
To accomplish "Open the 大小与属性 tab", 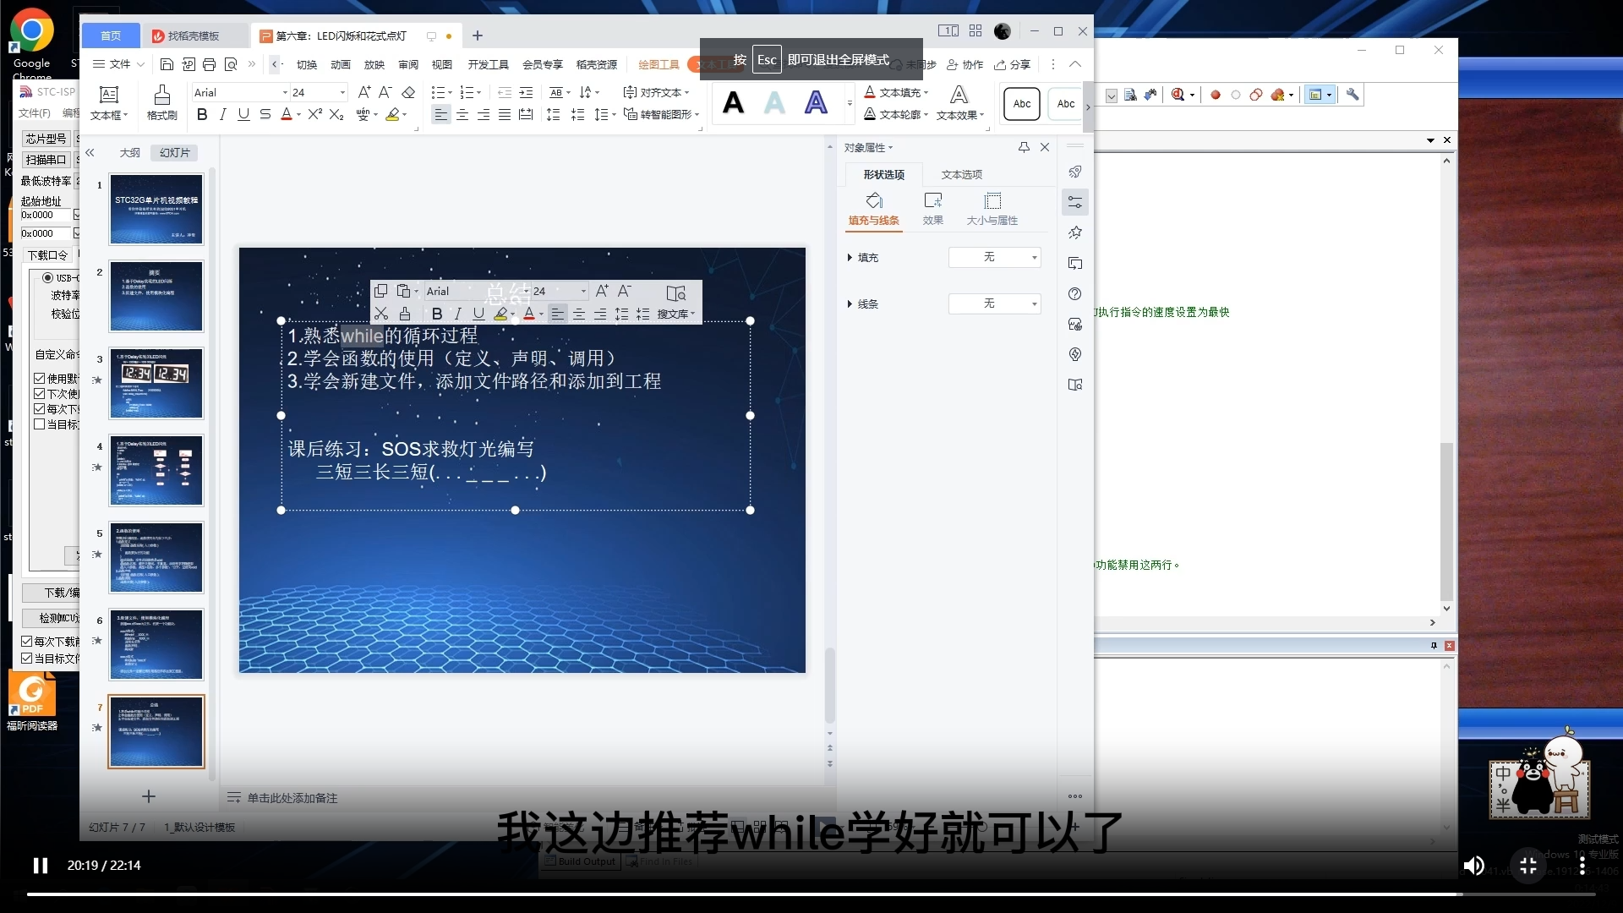I will pos(992,209).
